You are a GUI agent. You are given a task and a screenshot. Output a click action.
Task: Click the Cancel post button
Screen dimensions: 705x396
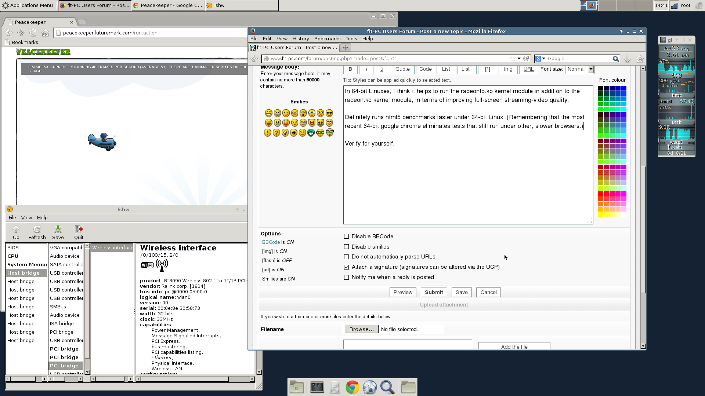click(488, 292)
